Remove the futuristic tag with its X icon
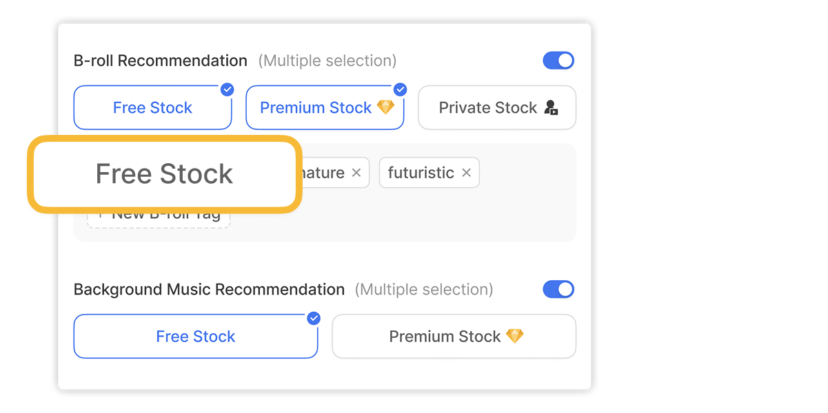The image size is (828, 413). click(x=466, y=173)
